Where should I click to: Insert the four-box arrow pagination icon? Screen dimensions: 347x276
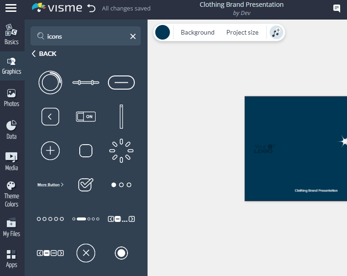50,253
